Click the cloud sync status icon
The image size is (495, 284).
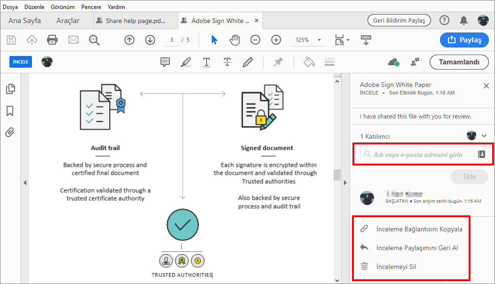pyautogui.click(x=394, y=62)
